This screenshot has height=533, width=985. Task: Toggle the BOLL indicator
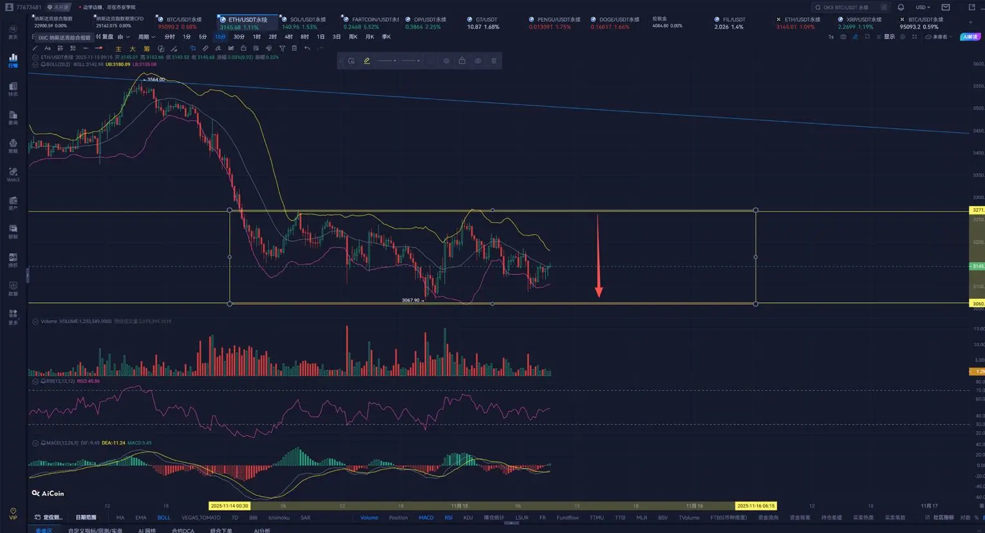164,518
